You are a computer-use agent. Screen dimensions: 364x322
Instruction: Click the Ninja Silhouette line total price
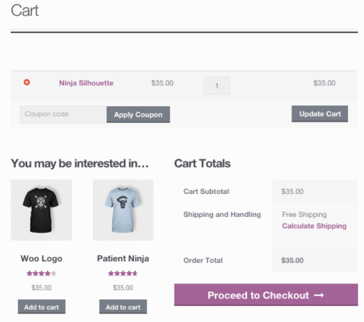[324, 83]
